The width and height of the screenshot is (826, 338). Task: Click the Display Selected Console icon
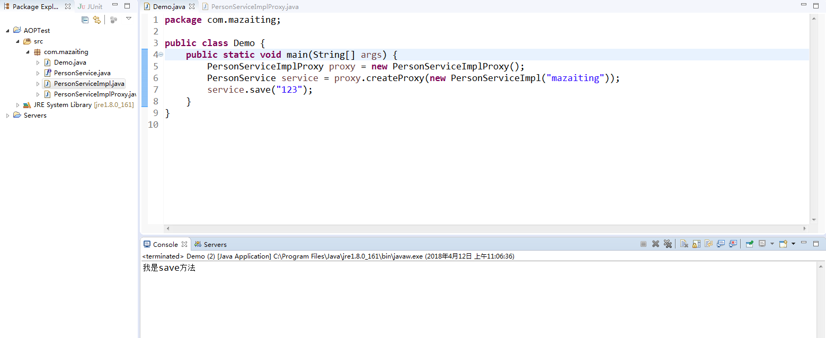(762, 244)
